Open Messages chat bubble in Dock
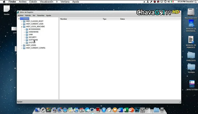198x114 pixels. point(87,110)
